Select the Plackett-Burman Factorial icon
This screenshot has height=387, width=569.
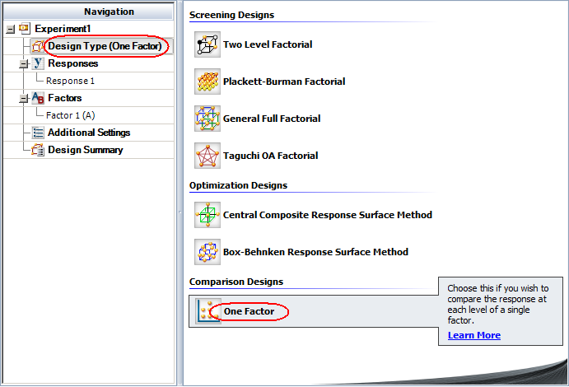pyautogui.click(x=208, y=82)
